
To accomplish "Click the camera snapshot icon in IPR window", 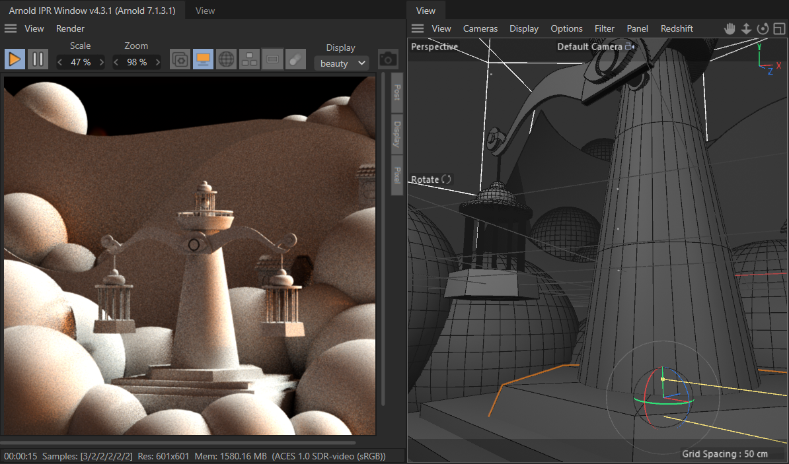I will pyautogui.click(x=388, y=59).
